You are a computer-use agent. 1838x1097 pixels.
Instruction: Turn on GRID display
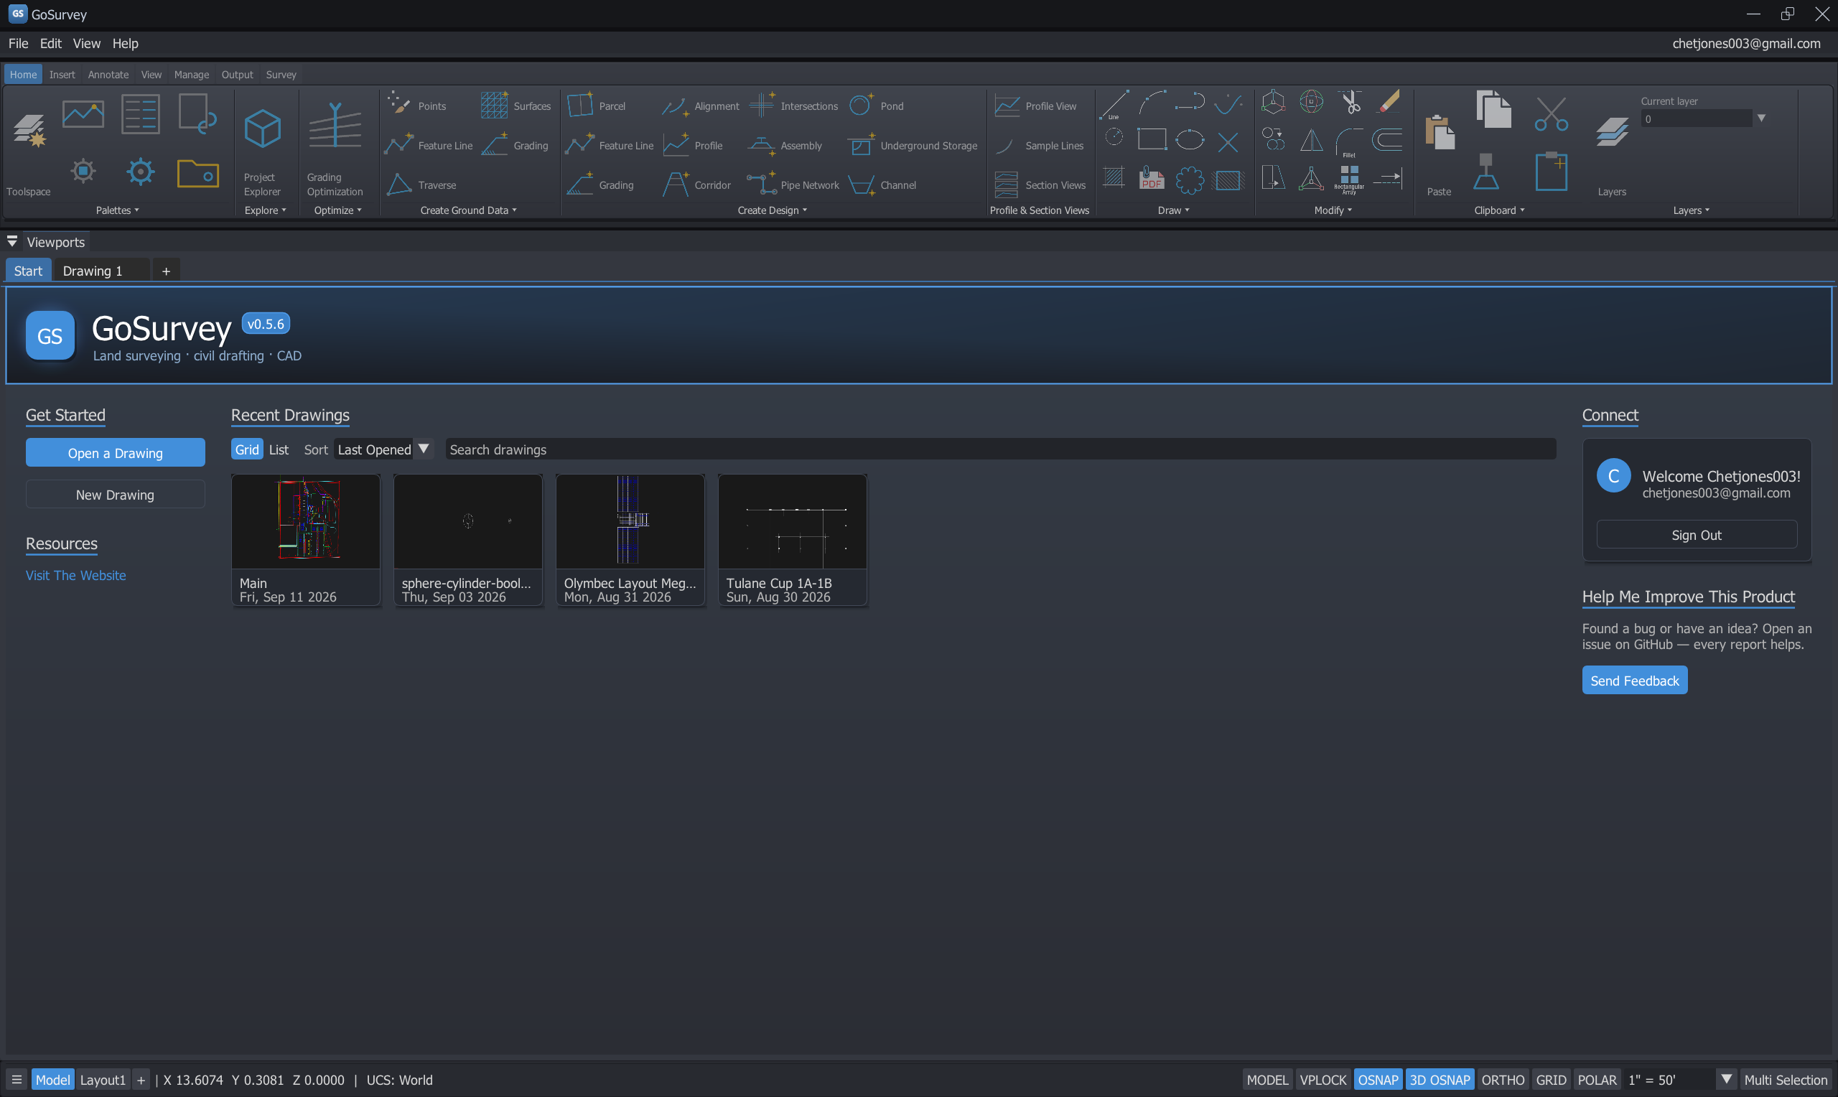(1551, 1079)
